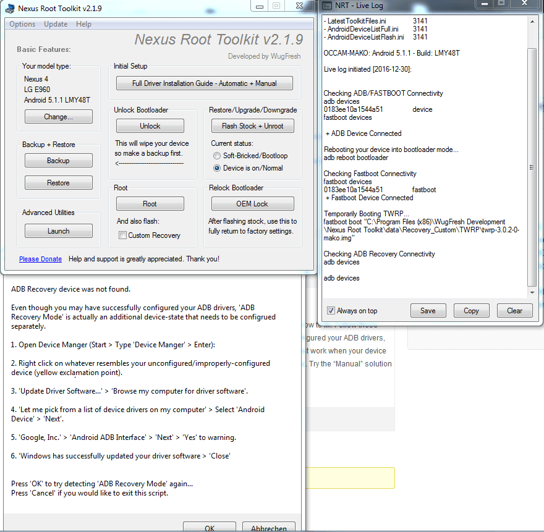Click 'LG E960' model text
The height and width of the screenshot is (532, 544).
point(37,90)
